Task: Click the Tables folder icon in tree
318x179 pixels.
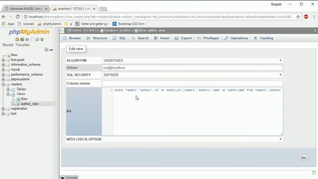Action: coord(13,89)
